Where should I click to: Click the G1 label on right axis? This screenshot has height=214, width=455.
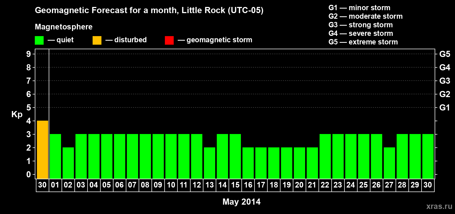445,108
